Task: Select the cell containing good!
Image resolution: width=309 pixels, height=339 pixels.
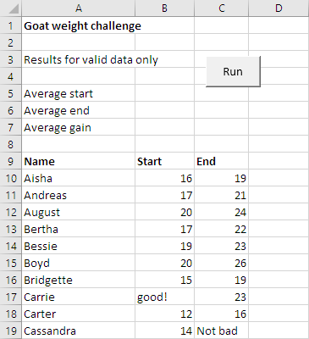Action: (164, 297)
